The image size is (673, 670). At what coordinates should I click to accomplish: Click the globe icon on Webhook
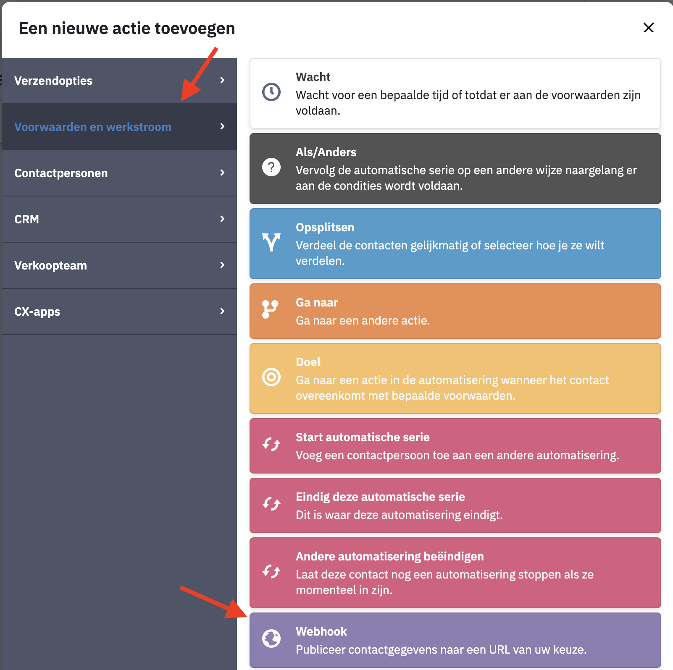tap(271, 639)
